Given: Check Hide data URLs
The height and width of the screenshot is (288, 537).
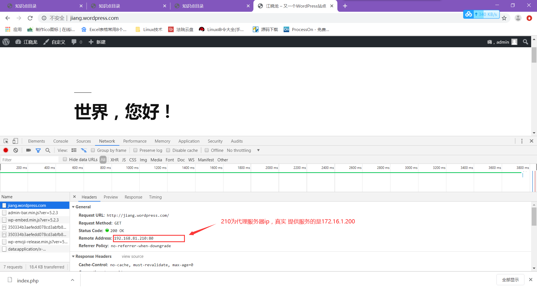Looking at the screenshot, I should pos(65,159).
